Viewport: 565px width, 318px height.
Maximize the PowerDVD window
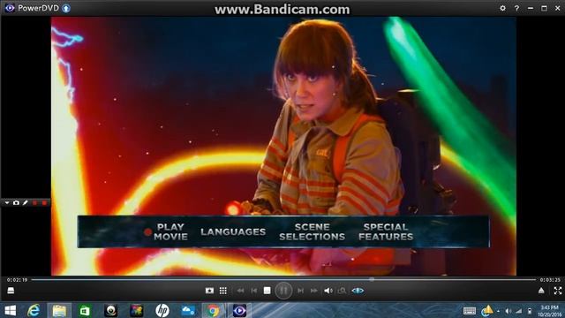click(x=544, y=8)
